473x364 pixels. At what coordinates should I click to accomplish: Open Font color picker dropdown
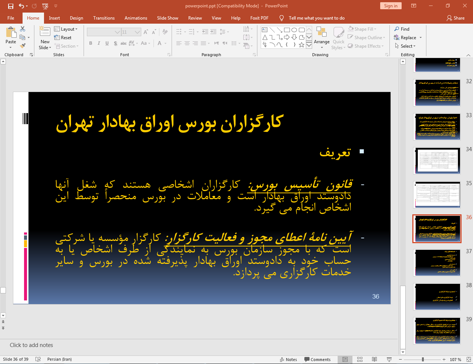165,43
